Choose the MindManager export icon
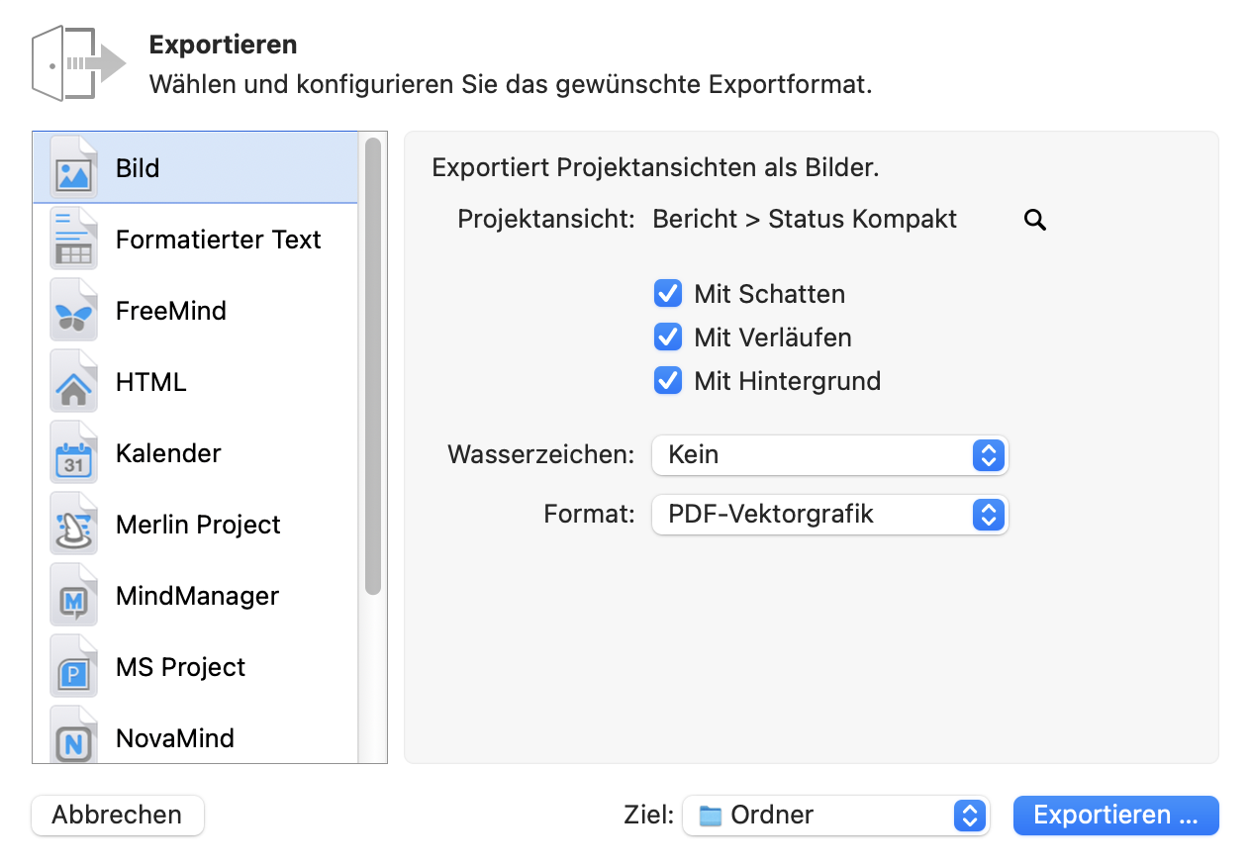 click(x=74, y=595)
